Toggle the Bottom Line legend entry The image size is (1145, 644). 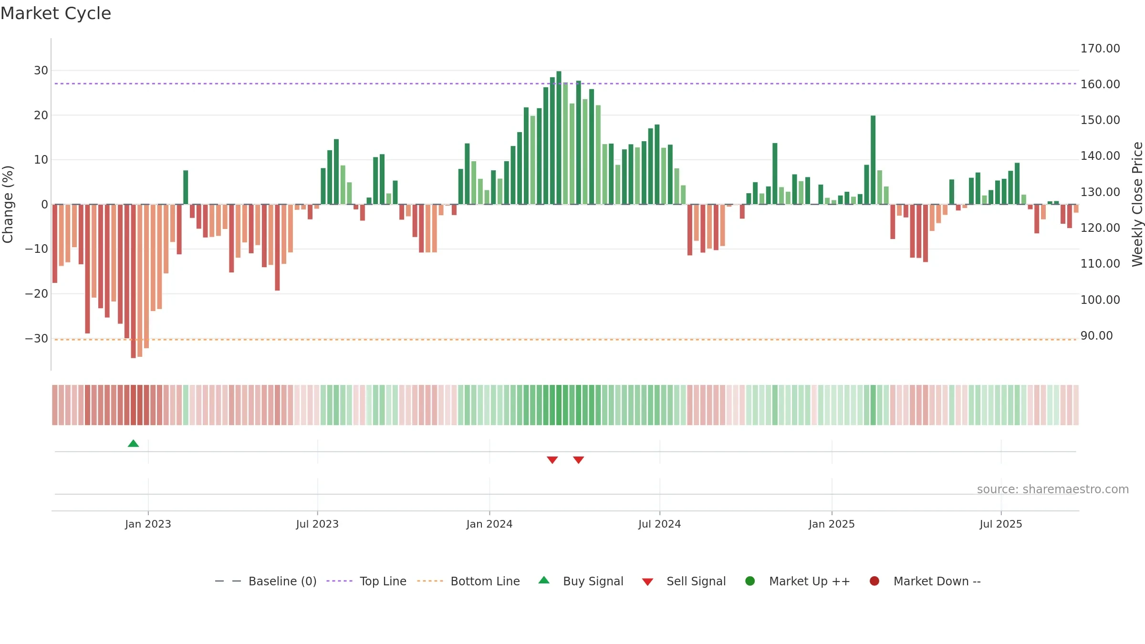pos(468,581)
